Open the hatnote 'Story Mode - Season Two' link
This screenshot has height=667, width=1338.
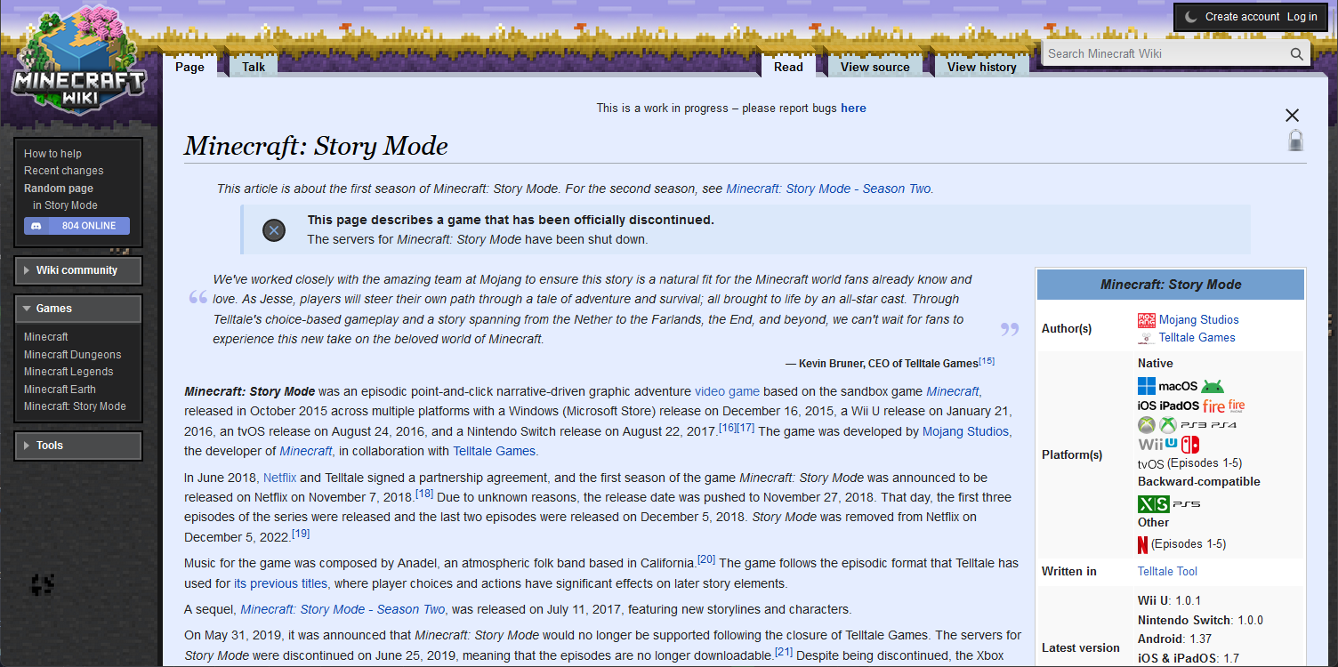coord(828,189)
